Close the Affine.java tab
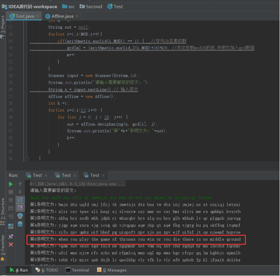Screen dimensions: 280x276 (77, 16)
